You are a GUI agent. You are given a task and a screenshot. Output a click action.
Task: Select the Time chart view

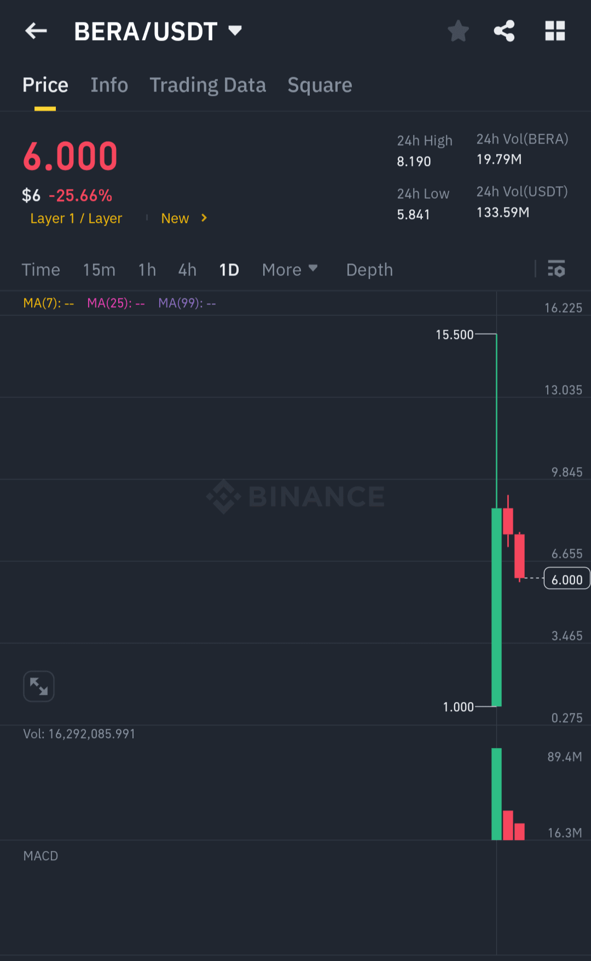tap(41, 269)
